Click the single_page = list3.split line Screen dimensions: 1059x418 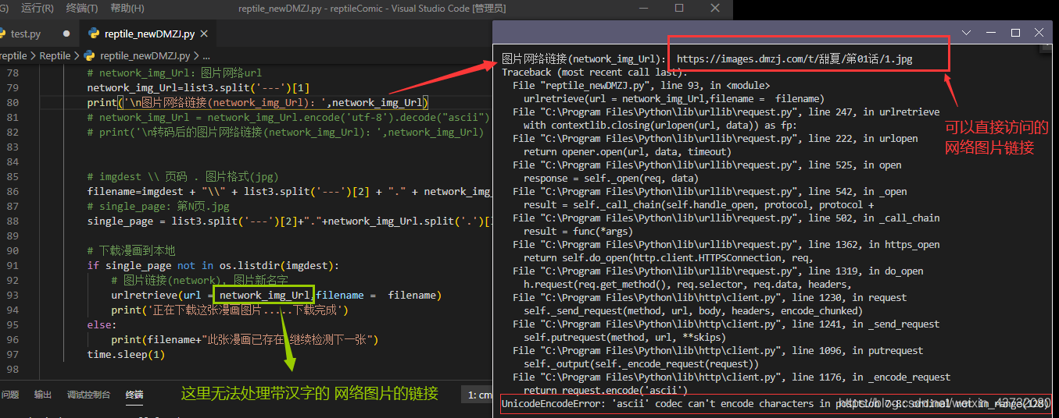pos(289,221)
